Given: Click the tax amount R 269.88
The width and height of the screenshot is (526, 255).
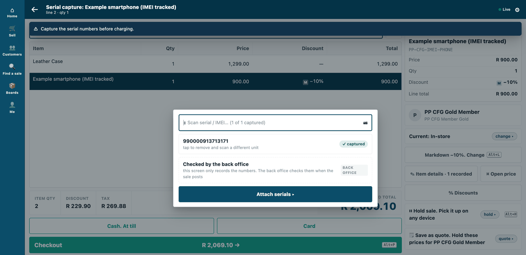Looking at the screenshot, I should tap(113, 206).
